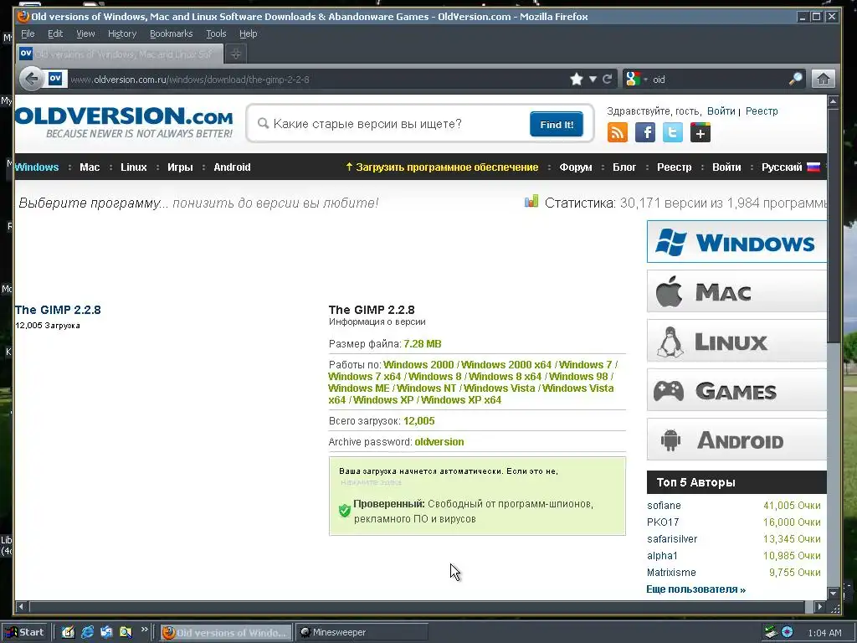Expand the quick launch overflow chevron
Screen dimensions: 857x643
click(144, 630)
